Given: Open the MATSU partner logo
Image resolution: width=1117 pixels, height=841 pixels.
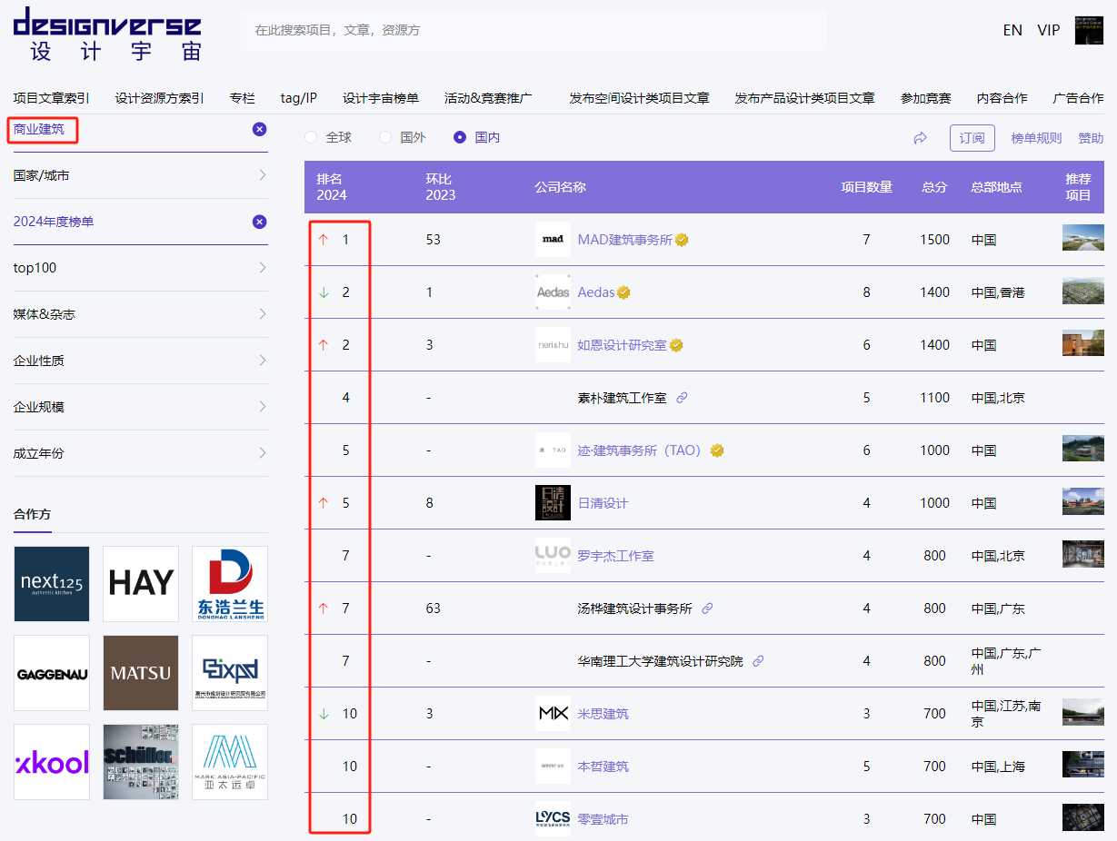Looking at the screenshot, I should [x=141, y=673].
